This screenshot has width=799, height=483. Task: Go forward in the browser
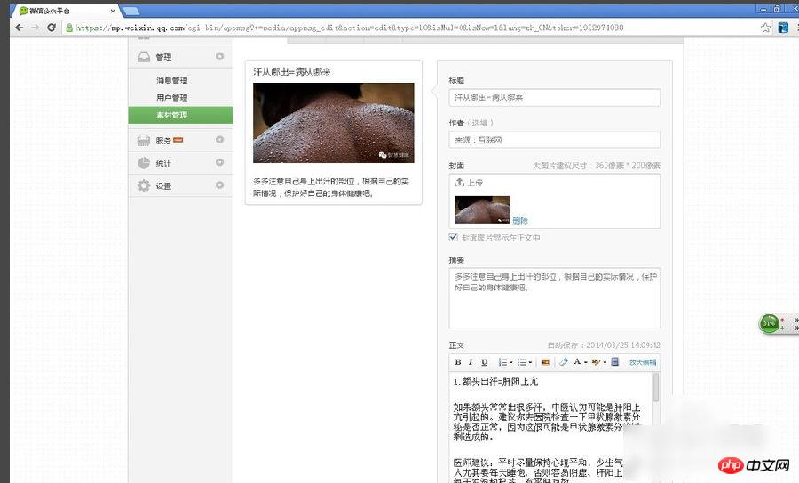(35, 28)
